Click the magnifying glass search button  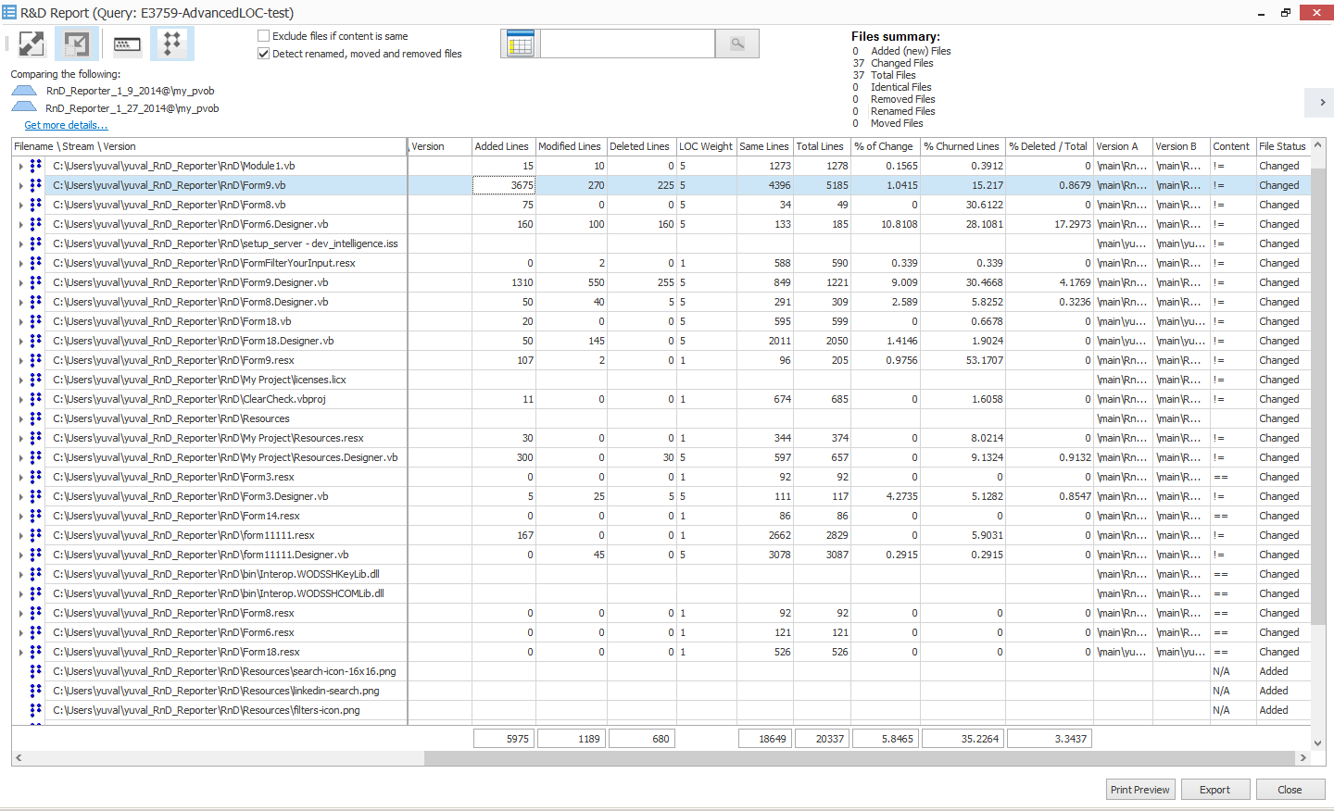click(x=737, y=44)
